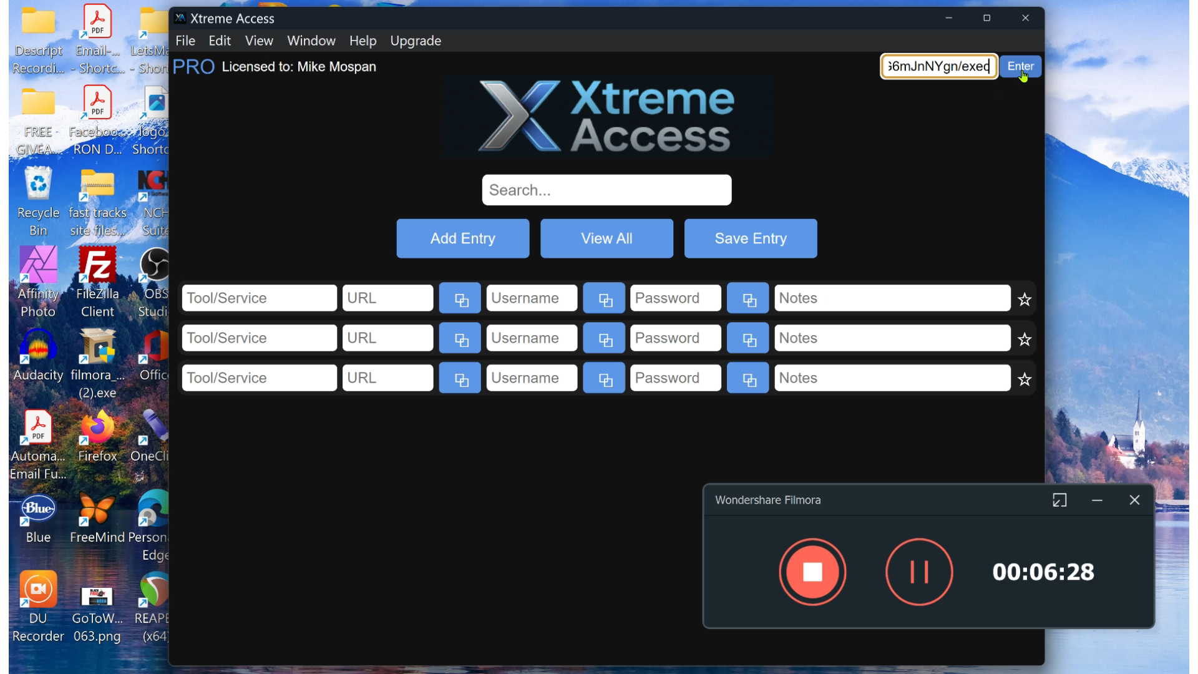Select the DU Recorder desktop icon
The image size is (1198, 674).
38,607
